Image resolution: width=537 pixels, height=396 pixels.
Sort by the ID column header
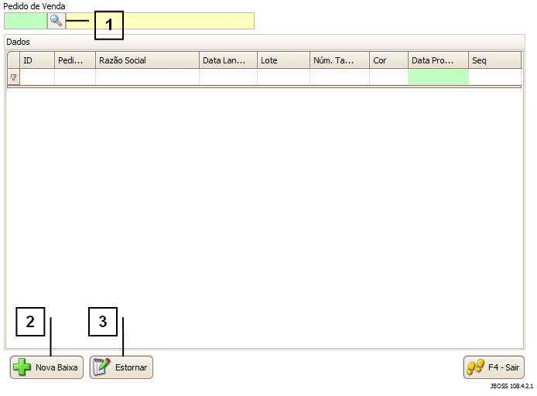pyautogui.click(x=37, y=60)
